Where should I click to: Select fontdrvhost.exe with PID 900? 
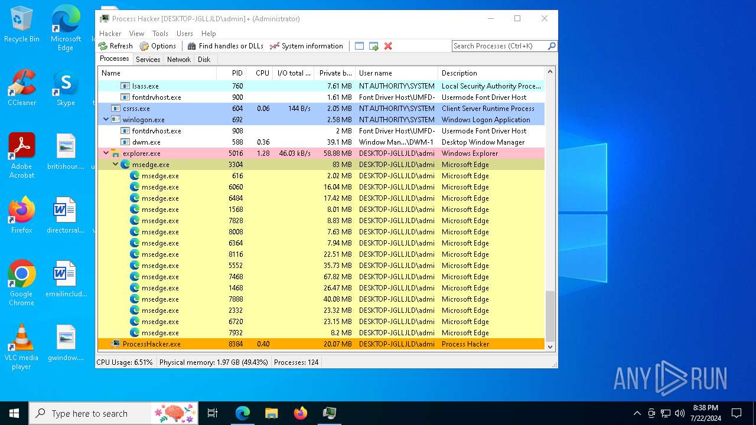coord(321,97)
